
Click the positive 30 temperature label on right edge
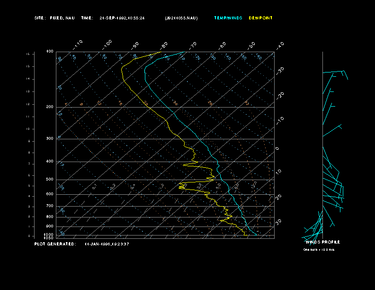click(278, 222)
